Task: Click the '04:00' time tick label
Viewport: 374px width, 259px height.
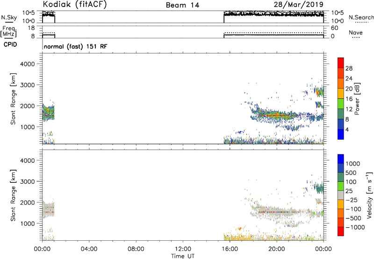Action: pos(89,249)
